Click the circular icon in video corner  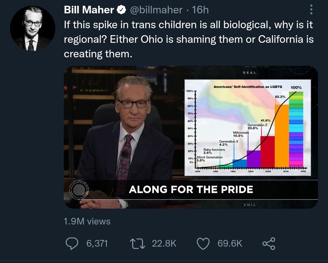pyautogui.click(x=79, y=190)
